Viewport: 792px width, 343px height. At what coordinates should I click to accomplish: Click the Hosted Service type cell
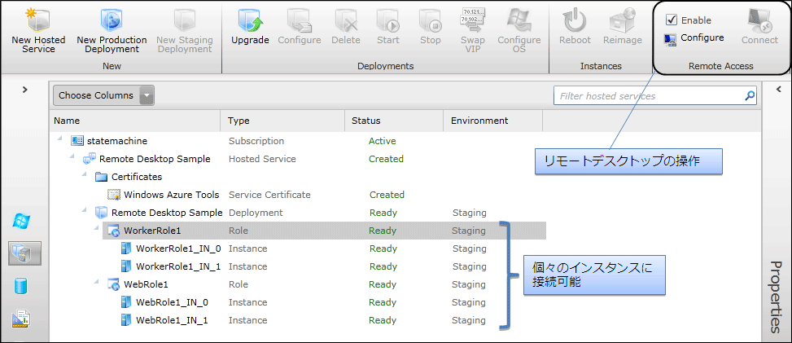[262, 159]
